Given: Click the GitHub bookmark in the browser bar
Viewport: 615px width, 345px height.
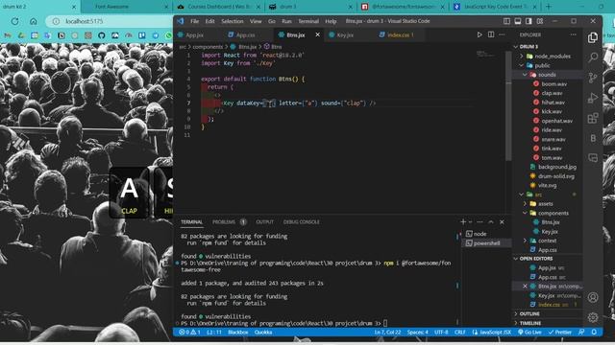Looking at the screenshot, I should (x=102, y=35).
